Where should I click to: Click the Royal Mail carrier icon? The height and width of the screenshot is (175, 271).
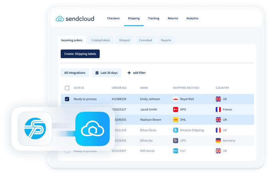[x=175, y=99]
